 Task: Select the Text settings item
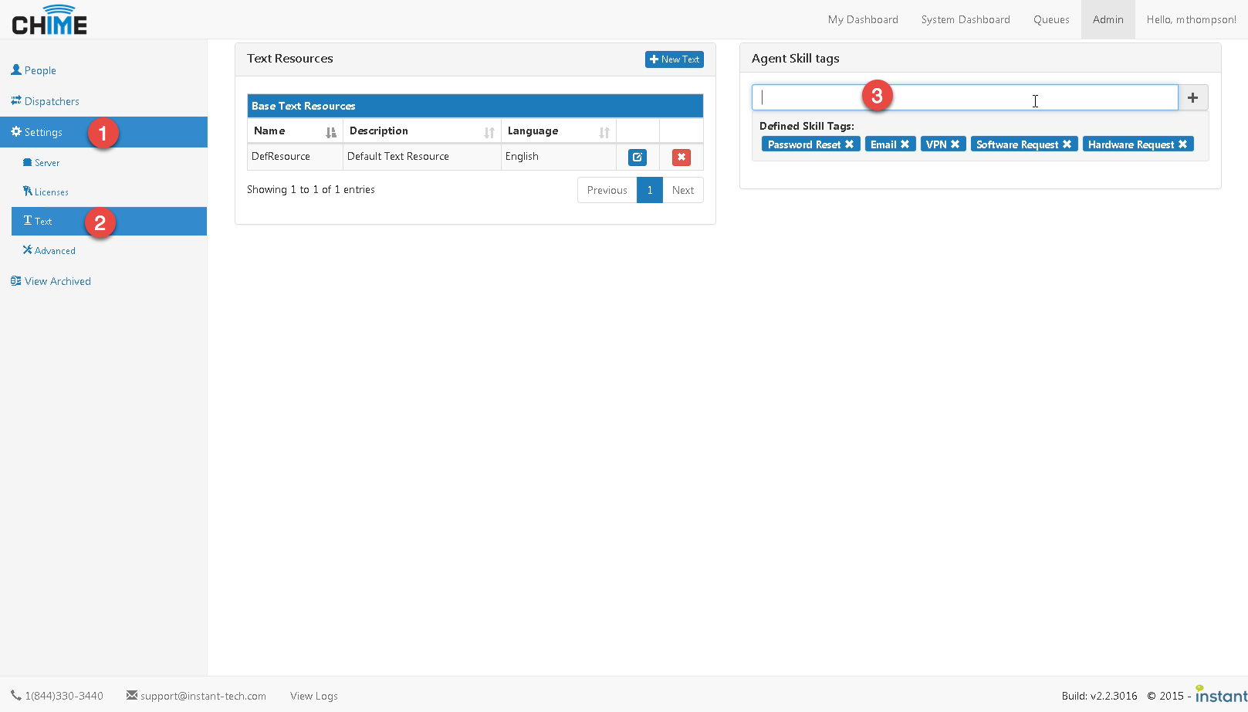109,221
